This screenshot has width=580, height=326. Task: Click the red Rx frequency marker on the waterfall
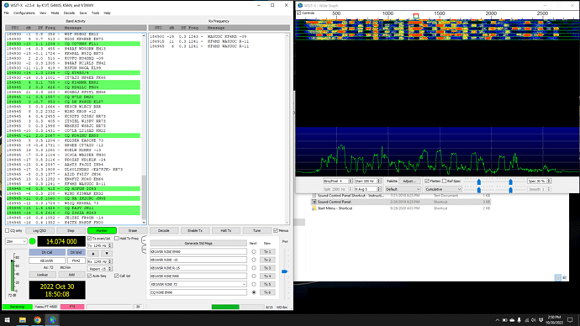click(416, 16)
